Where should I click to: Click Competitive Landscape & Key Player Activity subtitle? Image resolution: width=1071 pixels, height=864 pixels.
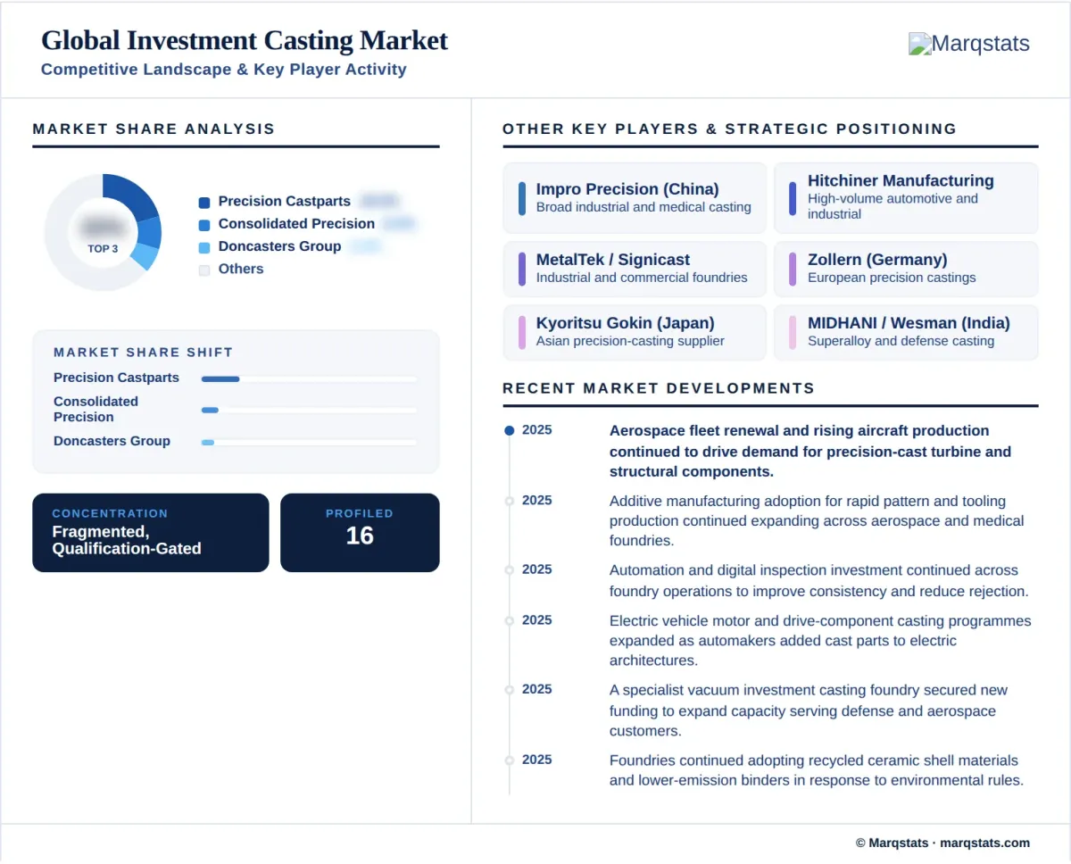tap(224, 70)
